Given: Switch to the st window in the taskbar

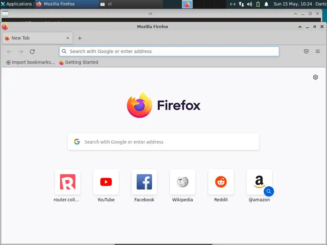Looking at the screenshot, I should pos(131,4).
